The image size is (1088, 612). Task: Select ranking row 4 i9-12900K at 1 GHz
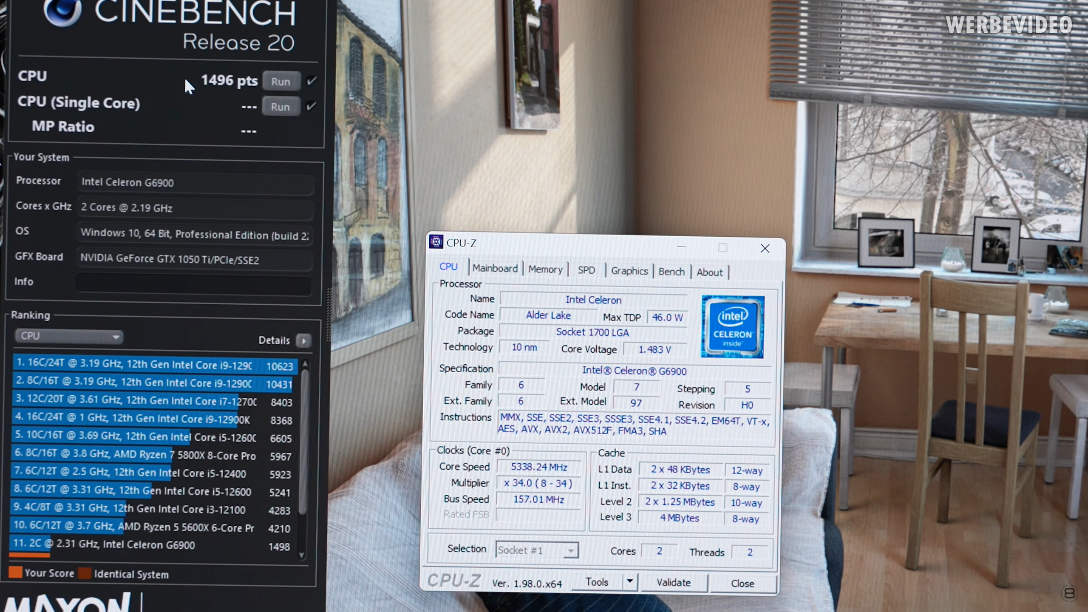coord(153,419)
